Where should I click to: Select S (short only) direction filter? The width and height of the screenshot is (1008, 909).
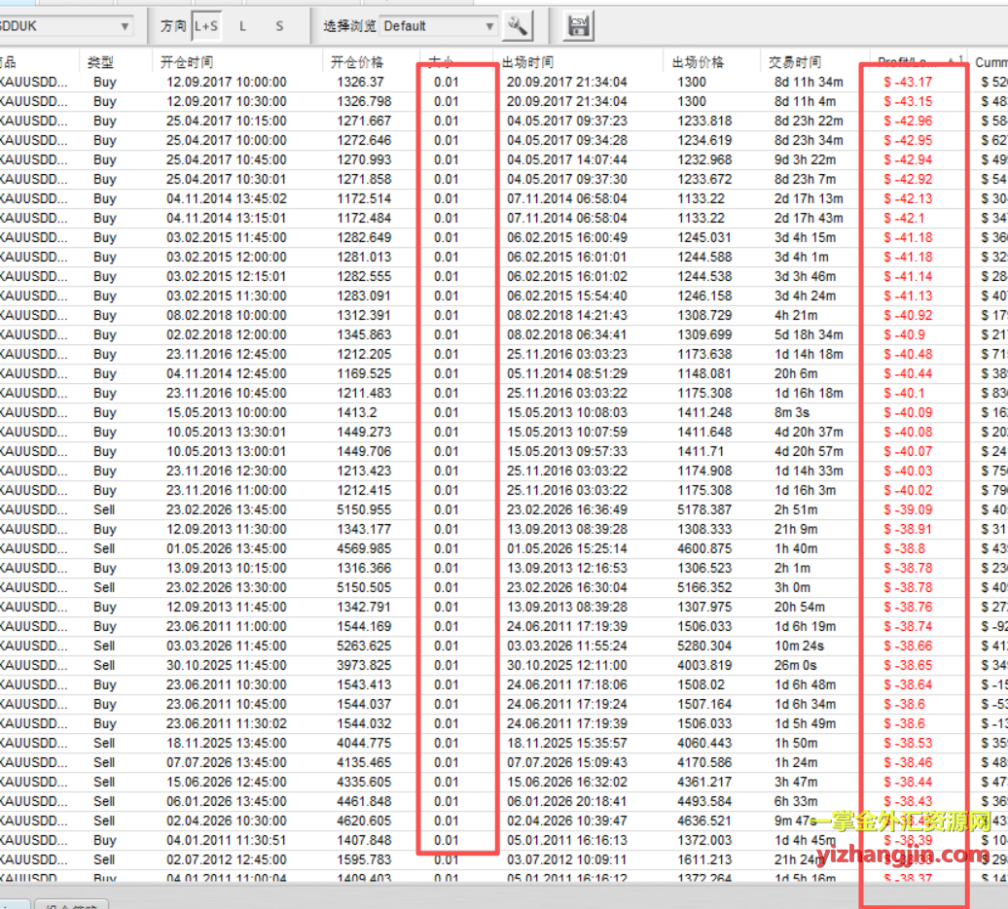pyautogui.click(x=279, y=26)
